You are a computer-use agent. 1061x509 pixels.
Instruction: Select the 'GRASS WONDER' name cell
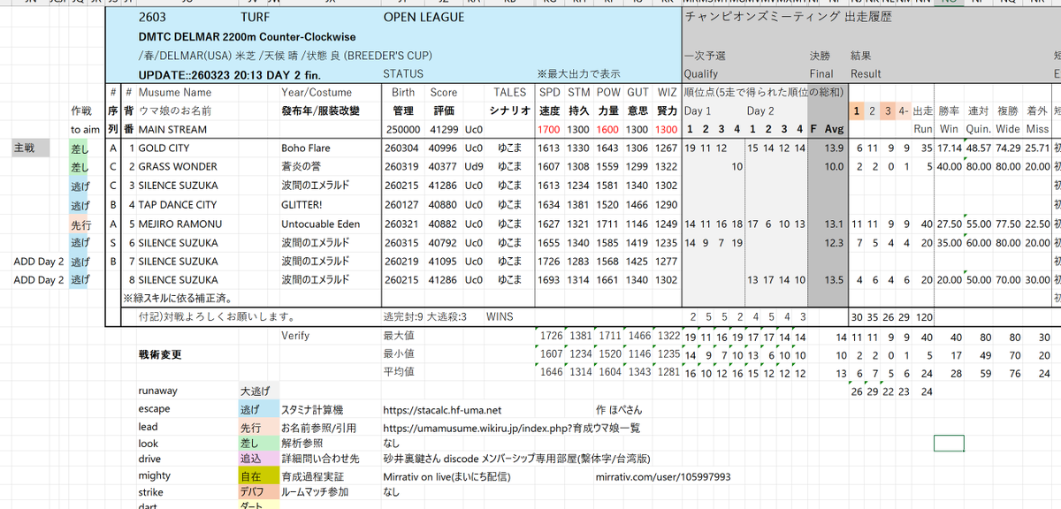[x=178, y=167]
